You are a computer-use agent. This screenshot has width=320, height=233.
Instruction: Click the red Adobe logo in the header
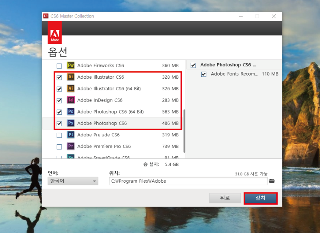coord(55,33)
